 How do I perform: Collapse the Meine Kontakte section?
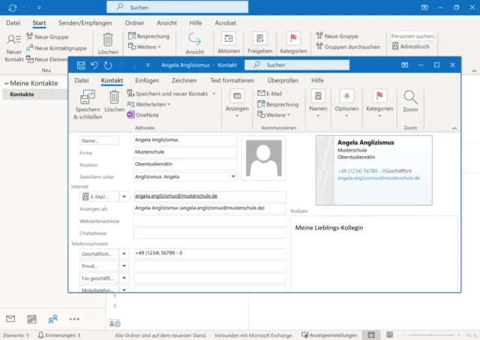[x=5, y=83]
